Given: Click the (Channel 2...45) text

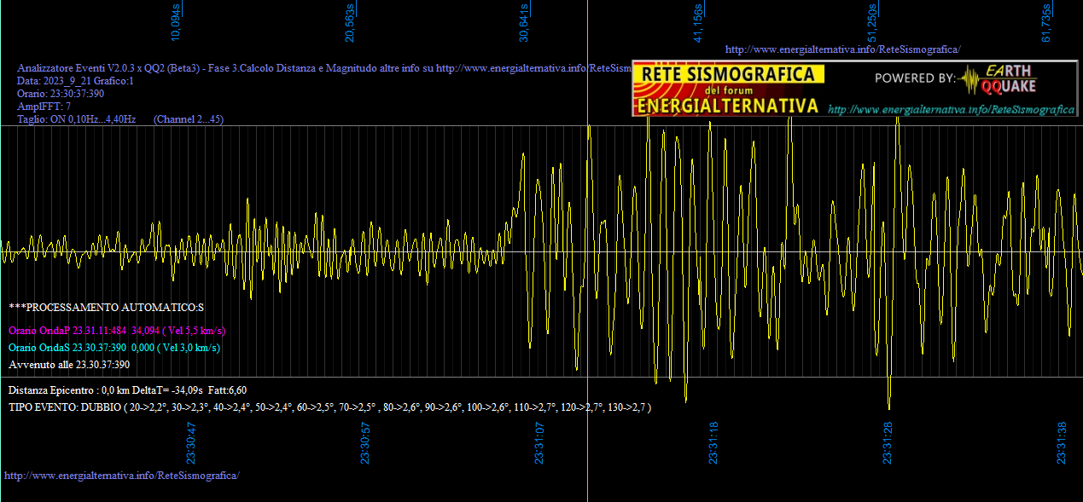Looking at the screenshot, I should click(x=189, y=119).
